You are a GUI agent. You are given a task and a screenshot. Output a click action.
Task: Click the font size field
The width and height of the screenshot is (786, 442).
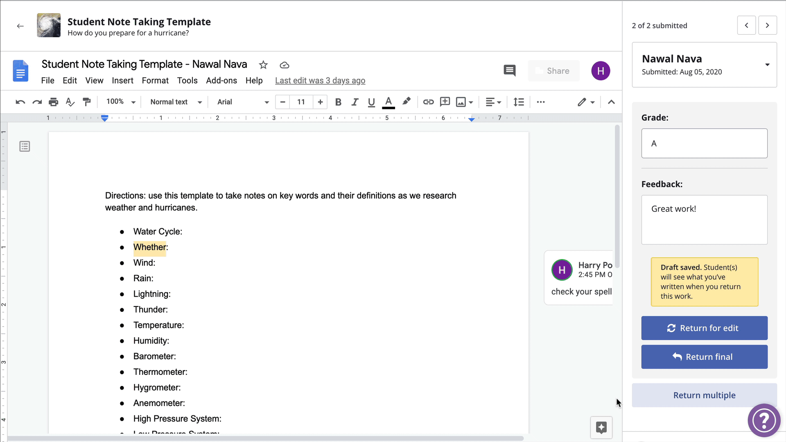[301, 102]
